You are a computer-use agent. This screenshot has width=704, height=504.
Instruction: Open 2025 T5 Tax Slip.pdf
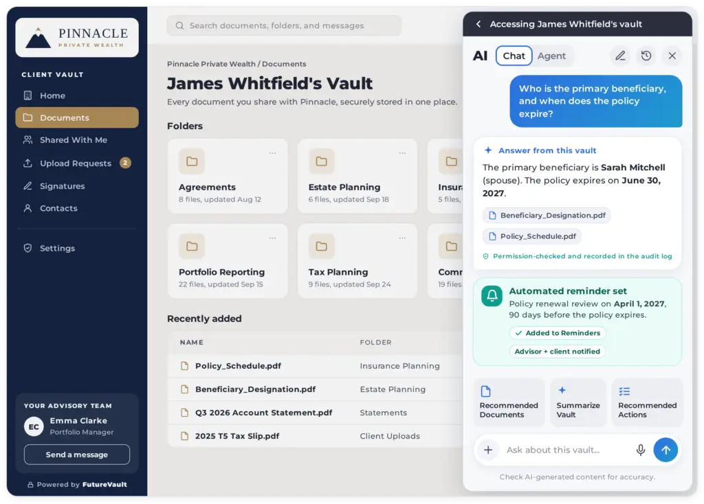[237, 436]
